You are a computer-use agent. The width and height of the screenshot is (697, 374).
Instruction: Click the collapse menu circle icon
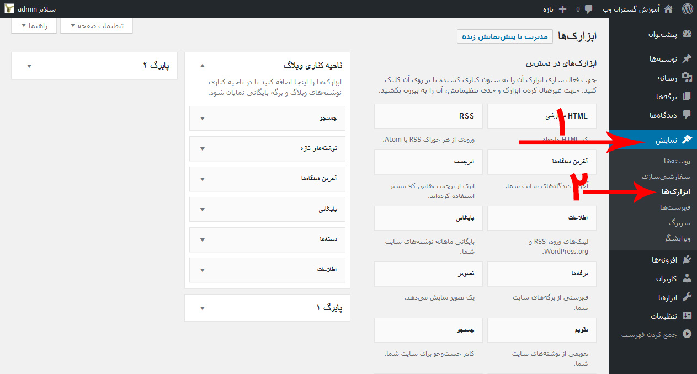coord(687,334)
